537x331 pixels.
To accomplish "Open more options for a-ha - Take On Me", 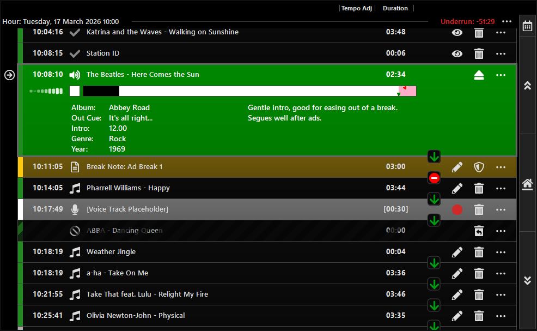I will coord(501,273).
